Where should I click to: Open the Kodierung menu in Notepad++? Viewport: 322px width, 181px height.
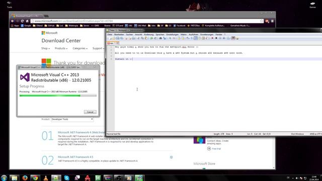[149, 35]
